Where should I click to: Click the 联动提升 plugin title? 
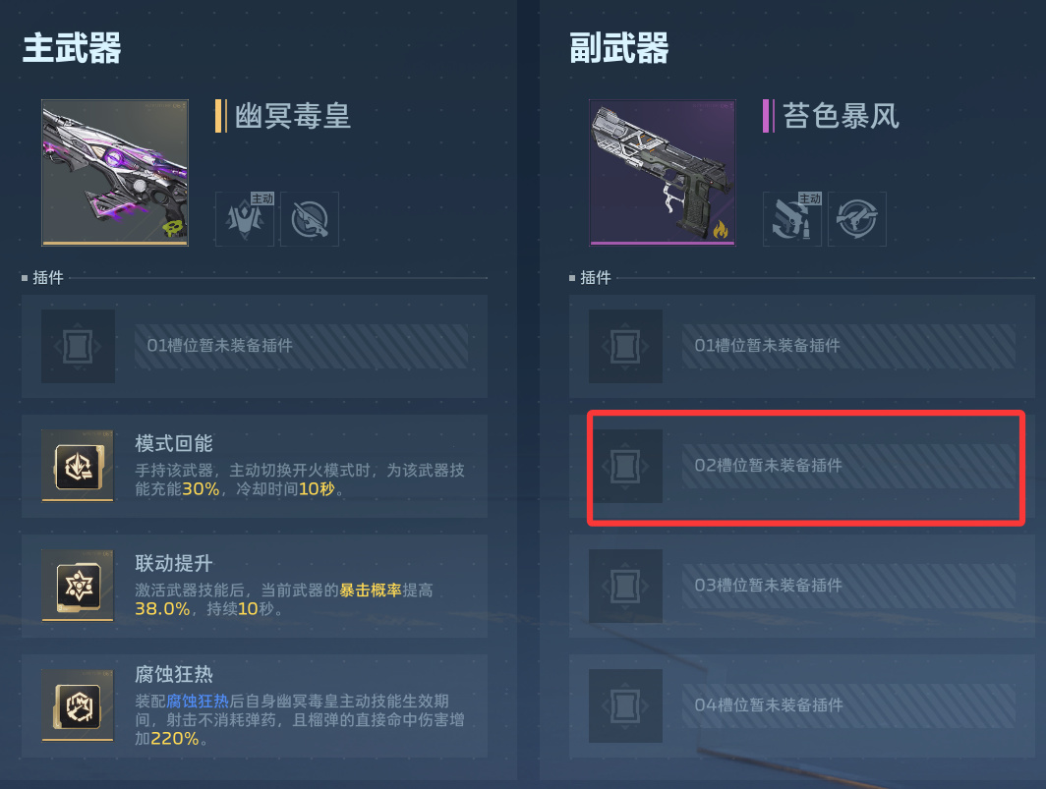[173, 564]
